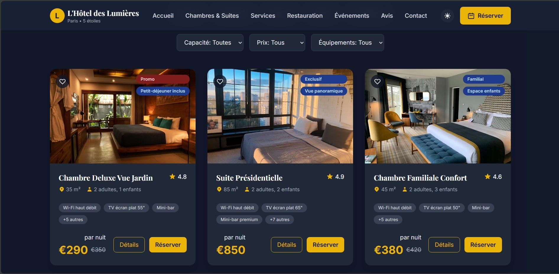This screenshot has width=559, height=274.
Task: Open the Restauration nav item
Action: pyautogui.click(x=305, y=16)
